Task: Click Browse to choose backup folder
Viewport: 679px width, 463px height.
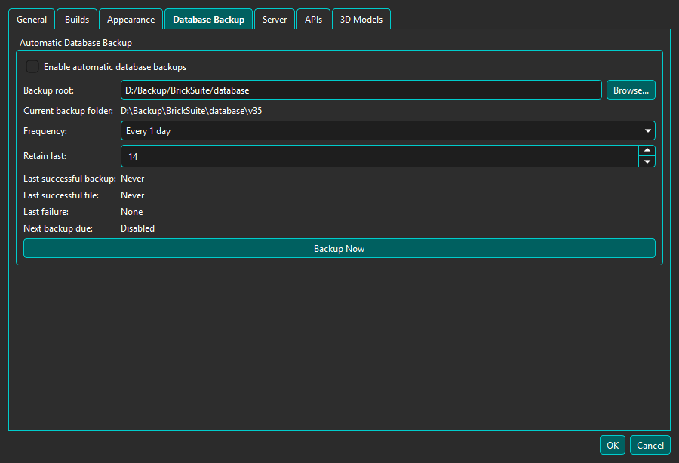Action: coord(631,90)
